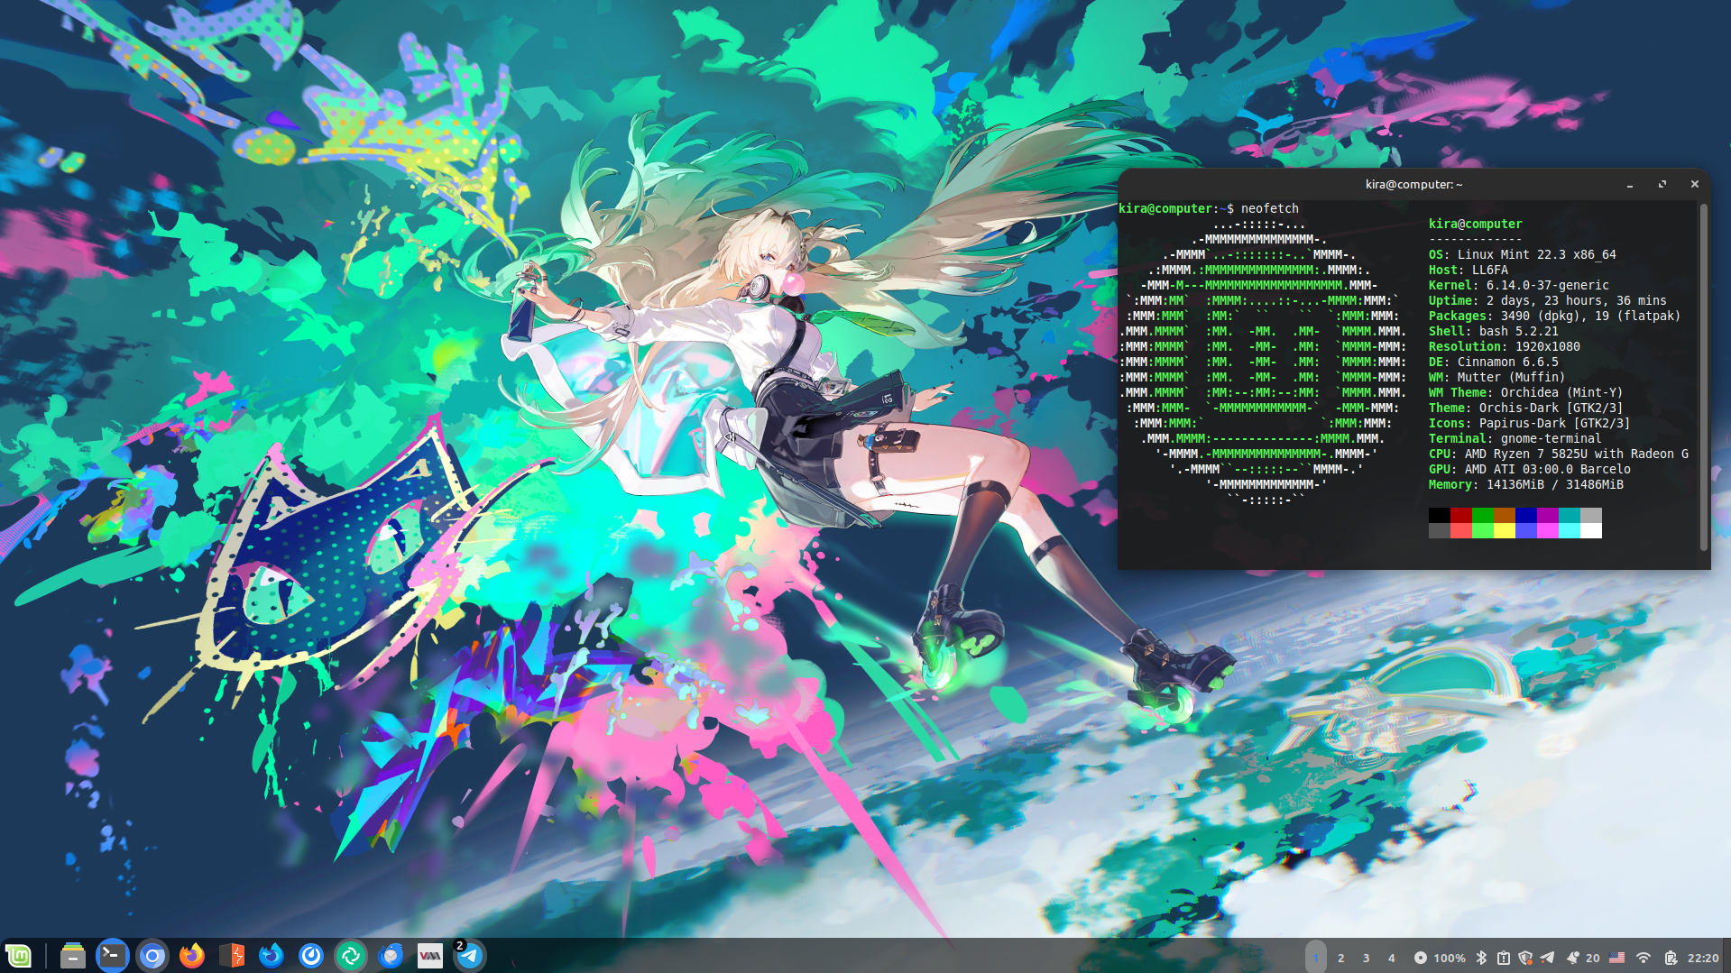Open the notifications bell showing 20
This screenshot has height=973, width=1731.
1583,958
